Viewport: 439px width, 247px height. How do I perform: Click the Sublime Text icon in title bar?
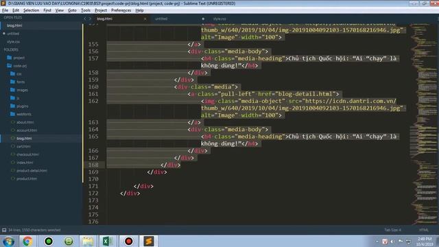[x=3, y=3]
